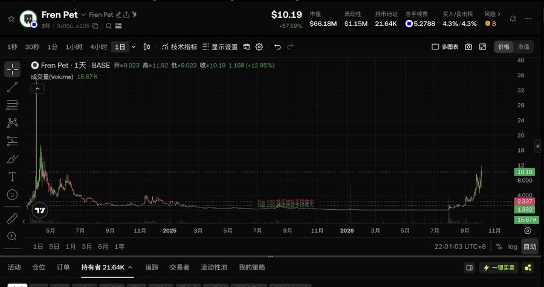The width and height of the screenshot is (544, 287).
Task: Set chart range to 6月
Action: [x=103, y=247]
